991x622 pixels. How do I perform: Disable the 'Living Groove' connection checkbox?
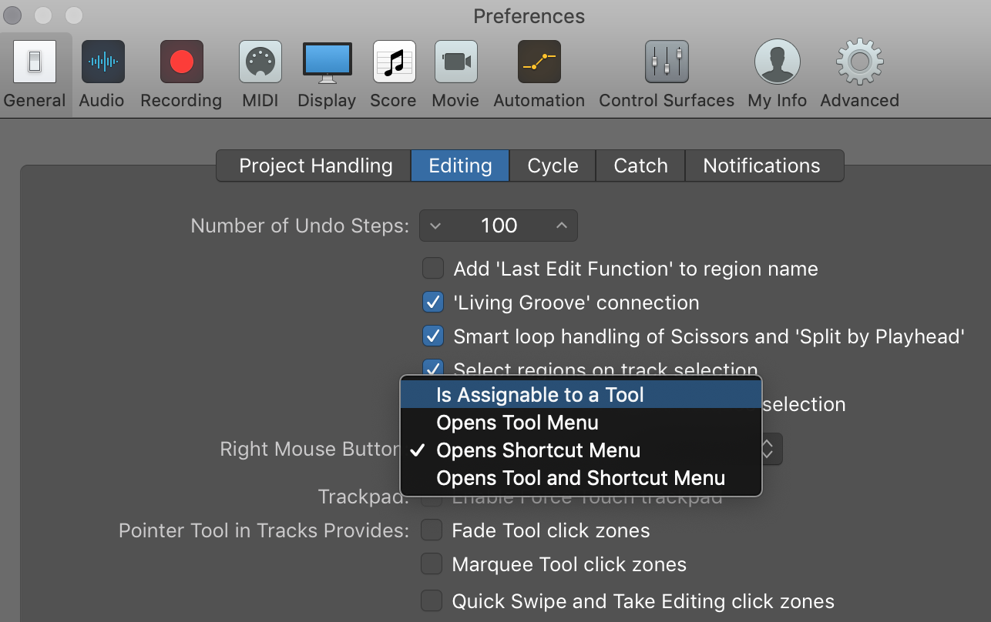[x=433, y=303]
